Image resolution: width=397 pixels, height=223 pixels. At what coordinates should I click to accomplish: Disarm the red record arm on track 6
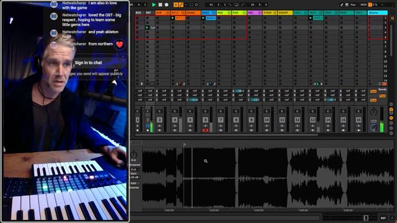205,130
